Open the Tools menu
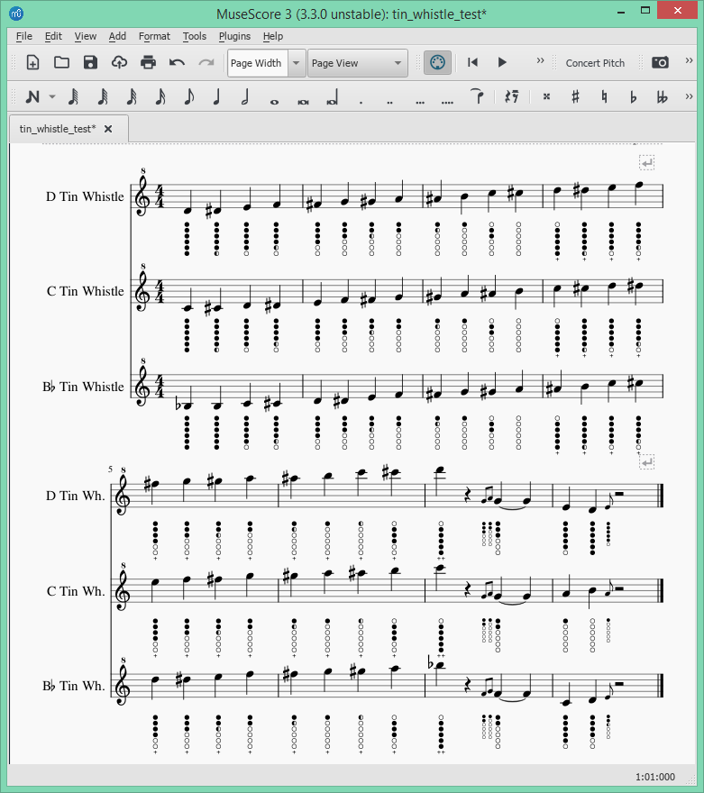Screen dimensions: 704x793 [x=194, y=36]
